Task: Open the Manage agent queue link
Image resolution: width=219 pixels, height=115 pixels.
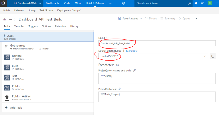Action: pos(132,51)
